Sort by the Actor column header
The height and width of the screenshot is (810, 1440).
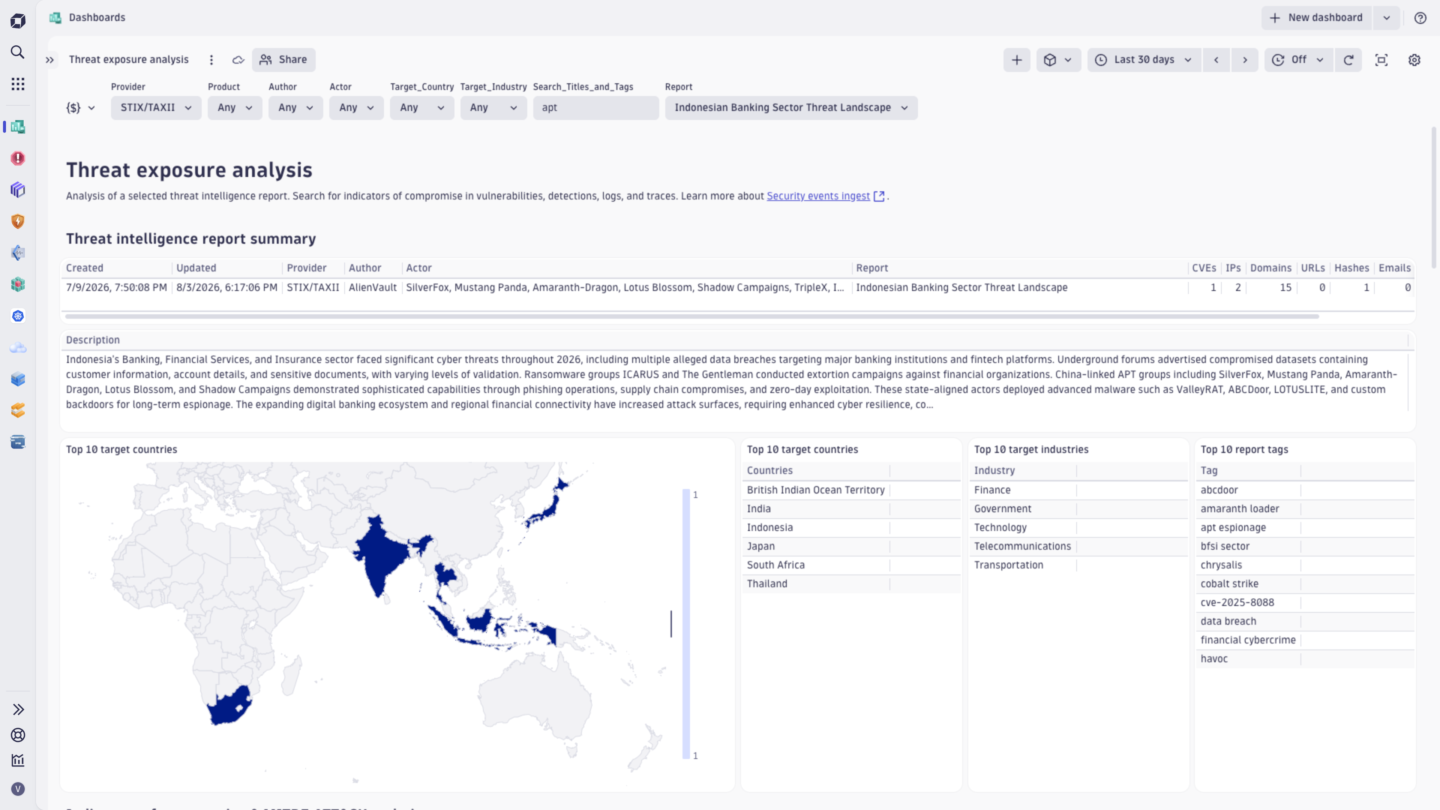tap(419, 268)
